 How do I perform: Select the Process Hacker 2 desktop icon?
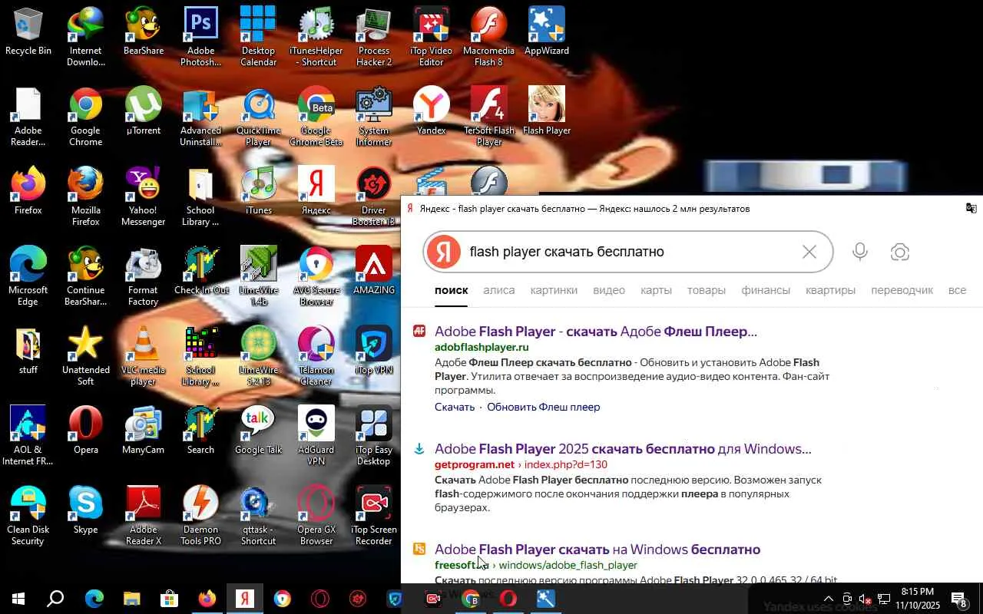(374, 37)
